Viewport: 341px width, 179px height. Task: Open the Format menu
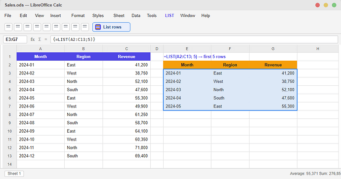click(x=78, y=16)
